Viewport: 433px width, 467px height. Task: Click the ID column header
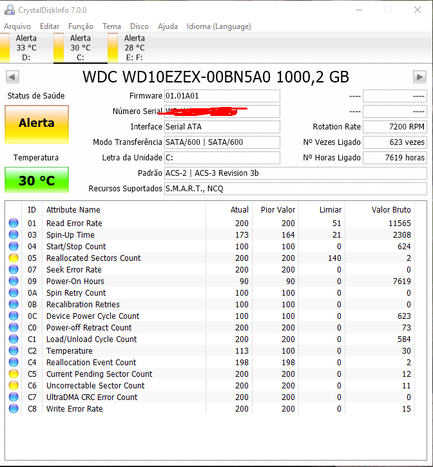32,210
